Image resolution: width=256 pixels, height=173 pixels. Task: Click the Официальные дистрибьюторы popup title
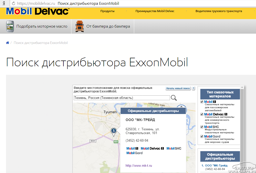(153, 111)
